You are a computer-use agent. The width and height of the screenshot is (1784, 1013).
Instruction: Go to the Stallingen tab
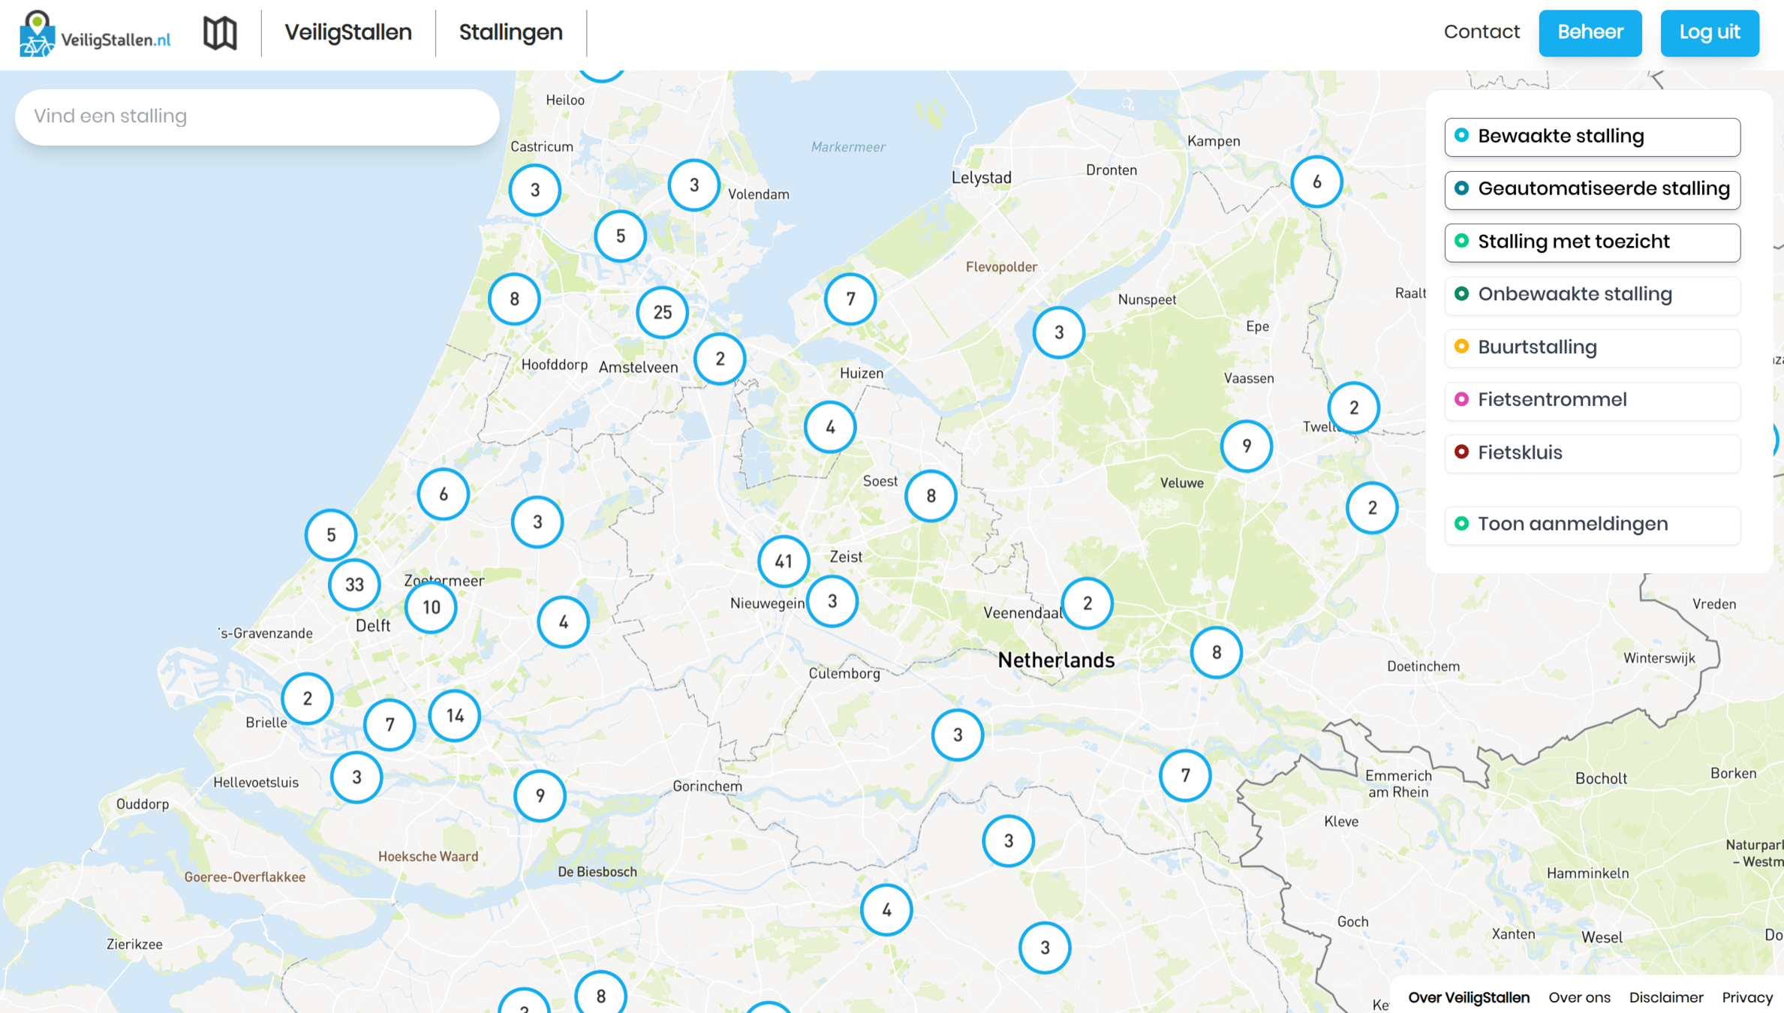(x=510, y=33)
